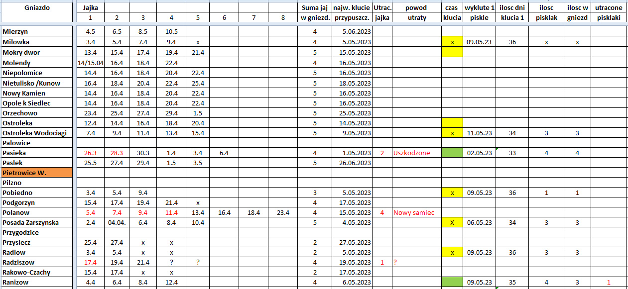
Task: Click the ilosc dni klucia header
Action: pyautogui.click(x=512, y=12)
